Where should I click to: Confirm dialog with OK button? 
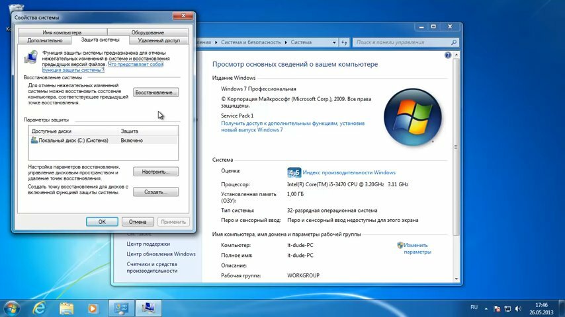pyautogui.click(x=102, y=222)
